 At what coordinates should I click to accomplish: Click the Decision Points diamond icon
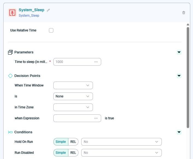(x=10, y=76)
